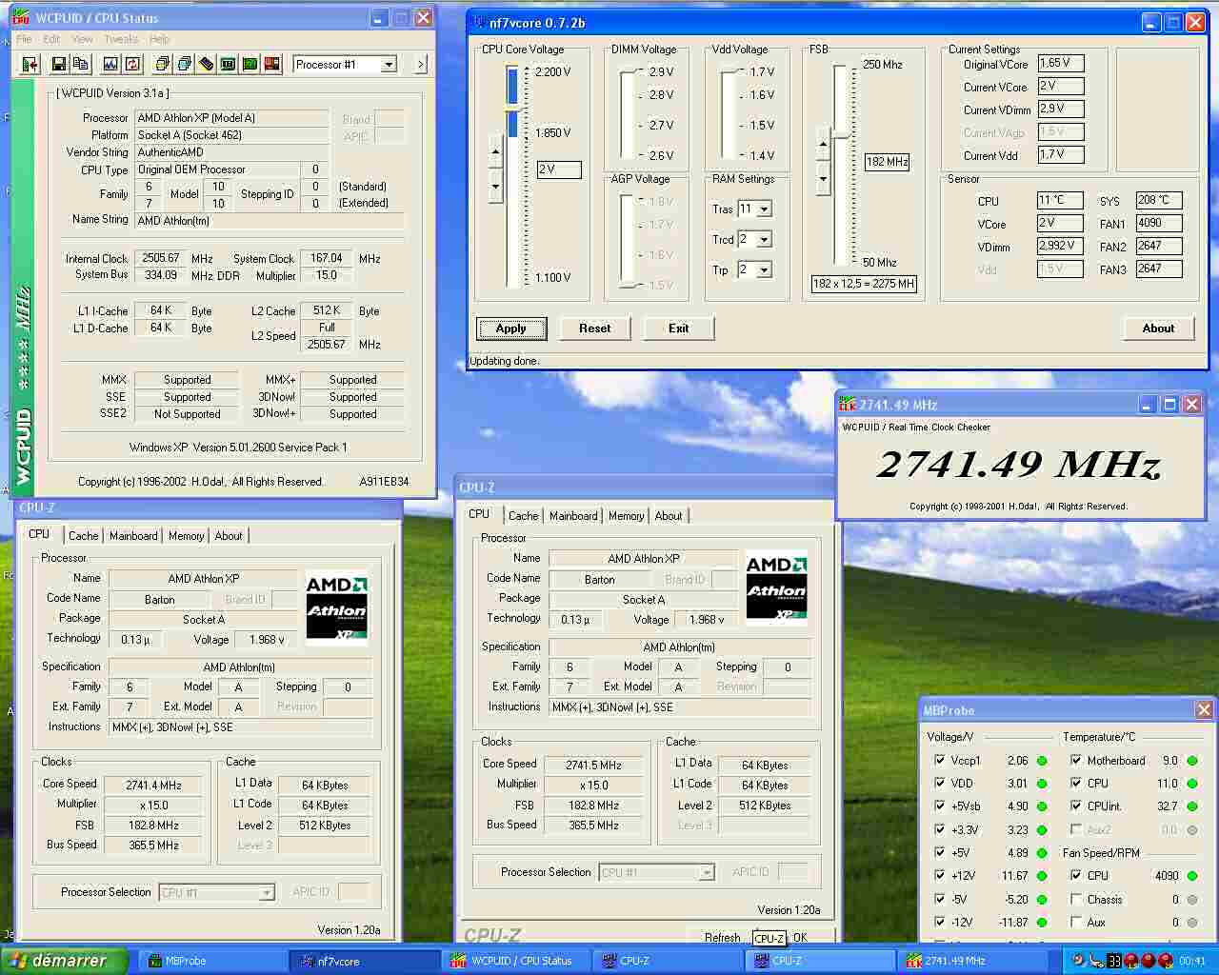Click the black 33 temperature tray icon
This screenshot has height=975, width=1219.
click(x=1114, y=961)
